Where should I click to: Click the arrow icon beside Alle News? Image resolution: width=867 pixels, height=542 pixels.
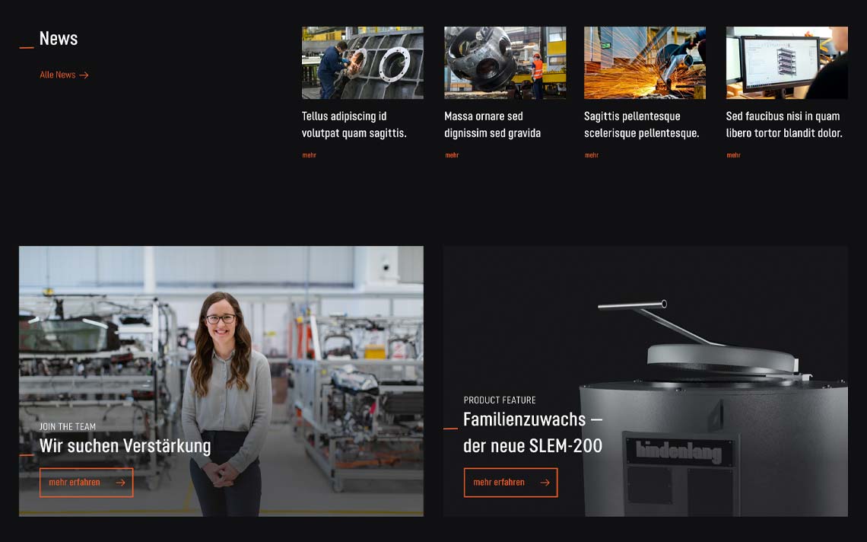(x=84, y=75)
